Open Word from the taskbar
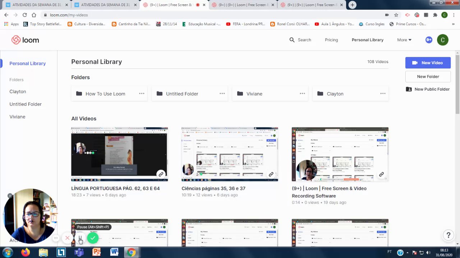The image size is (460, 258). tap(114, 252)
